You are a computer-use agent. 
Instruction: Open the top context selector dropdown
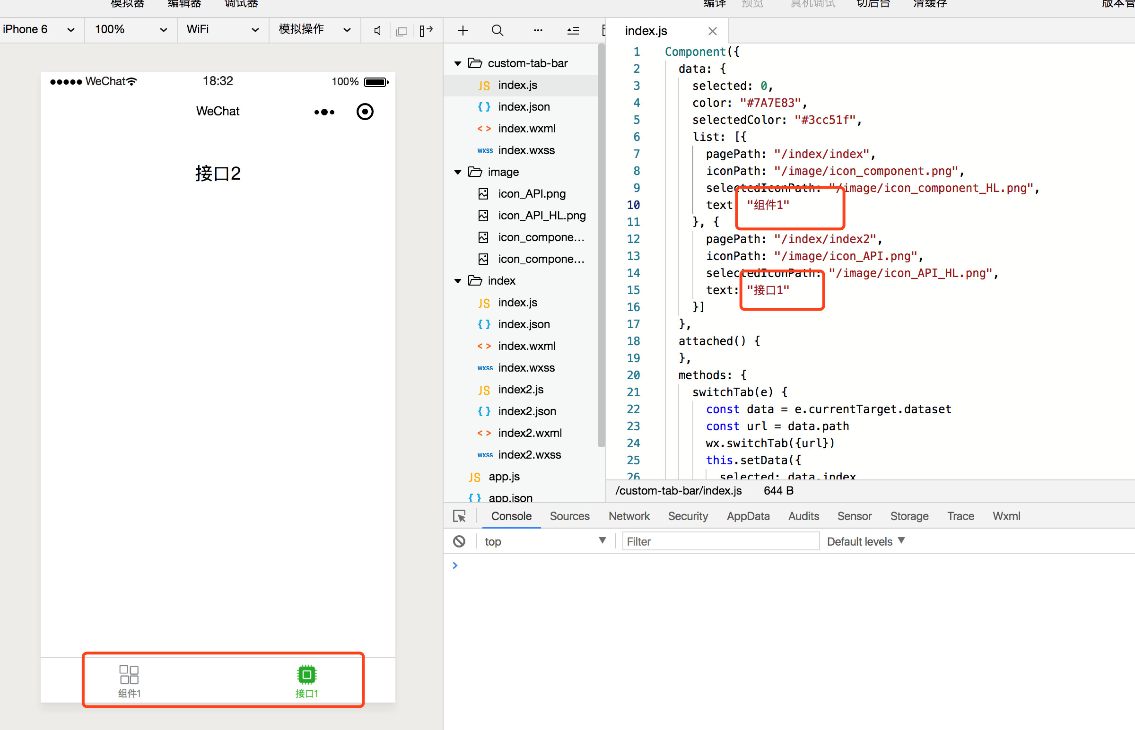click(545, 541)
